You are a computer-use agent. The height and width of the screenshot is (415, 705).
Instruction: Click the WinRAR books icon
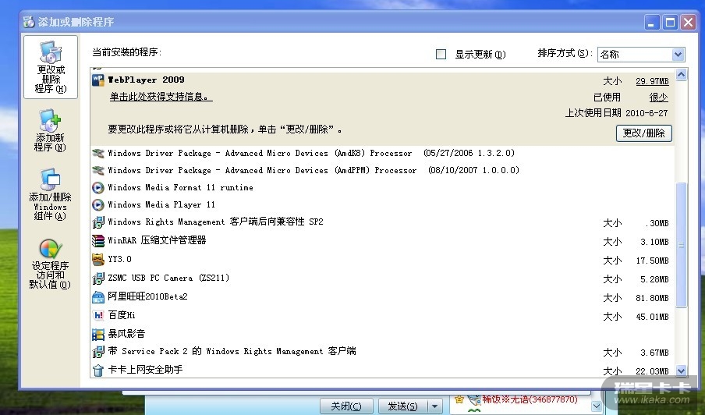[98, 241]
